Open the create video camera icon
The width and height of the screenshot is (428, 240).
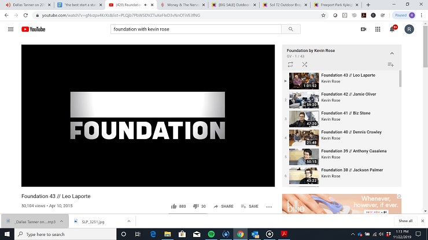click(x=363, y=29)
